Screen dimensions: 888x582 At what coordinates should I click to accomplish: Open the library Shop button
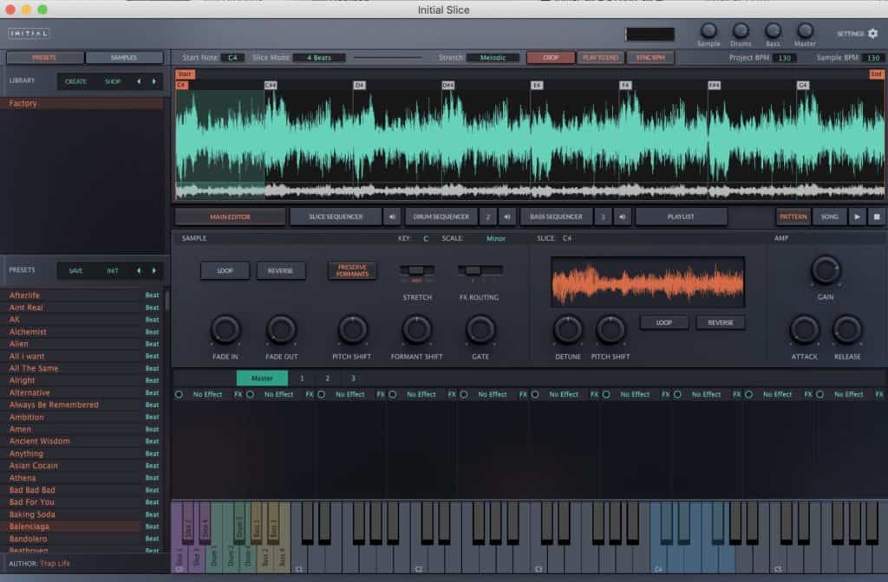point(113,81)
